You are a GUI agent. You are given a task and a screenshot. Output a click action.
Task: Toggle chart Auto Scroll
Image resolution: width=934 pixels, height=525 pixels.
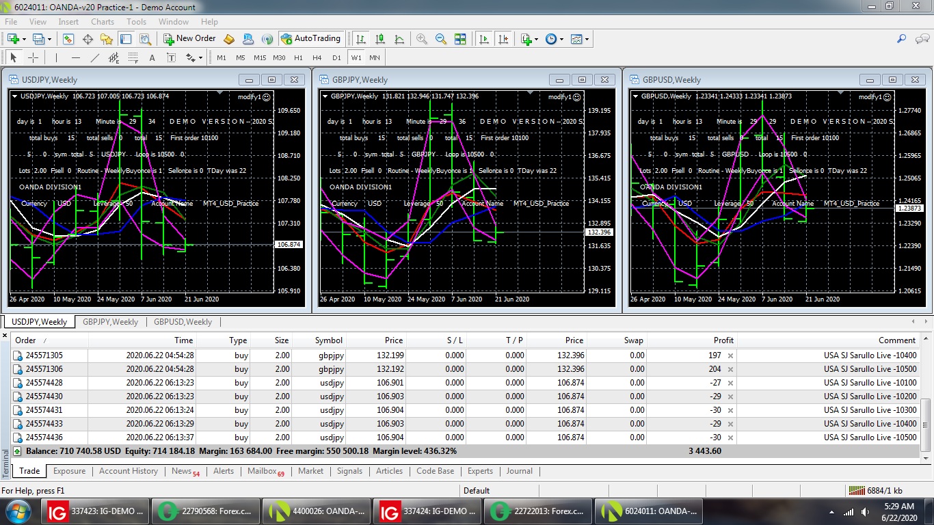[x=484, y=39]
